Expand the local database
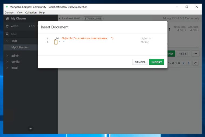The width and height of the screenshot is (205, 137). tap(7, 68)
